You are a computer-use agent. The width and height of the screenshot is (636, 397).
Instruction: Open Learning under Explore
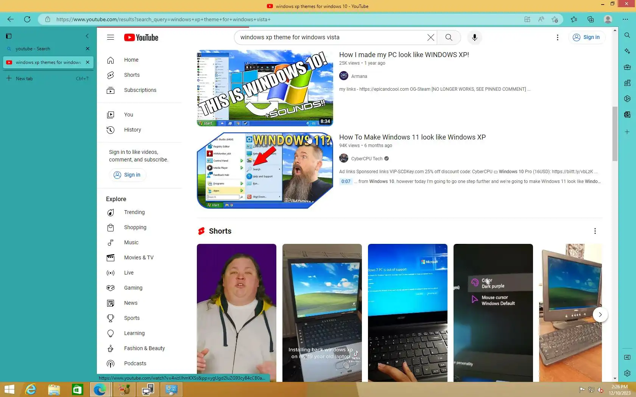pos(139,333)
